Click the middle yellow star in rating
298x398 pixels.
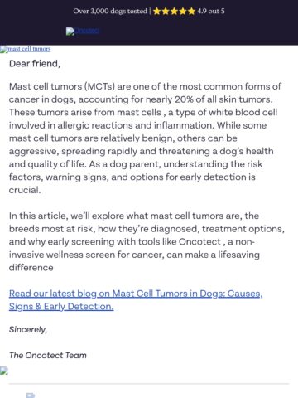point(174,12)
